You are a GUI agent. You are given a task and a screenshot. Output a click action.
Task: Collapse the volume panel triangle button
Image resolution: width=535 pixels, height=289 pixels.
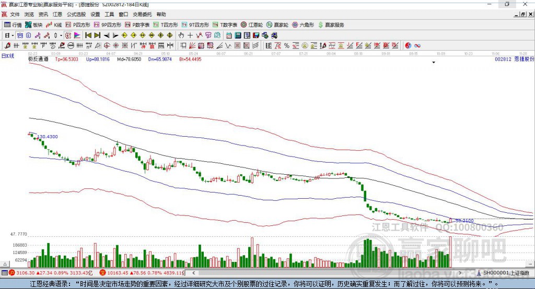click(5, 264)
